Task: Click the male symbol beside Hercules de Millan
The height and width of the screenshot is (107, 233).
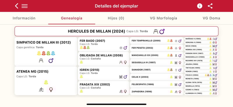Action: 162,31
